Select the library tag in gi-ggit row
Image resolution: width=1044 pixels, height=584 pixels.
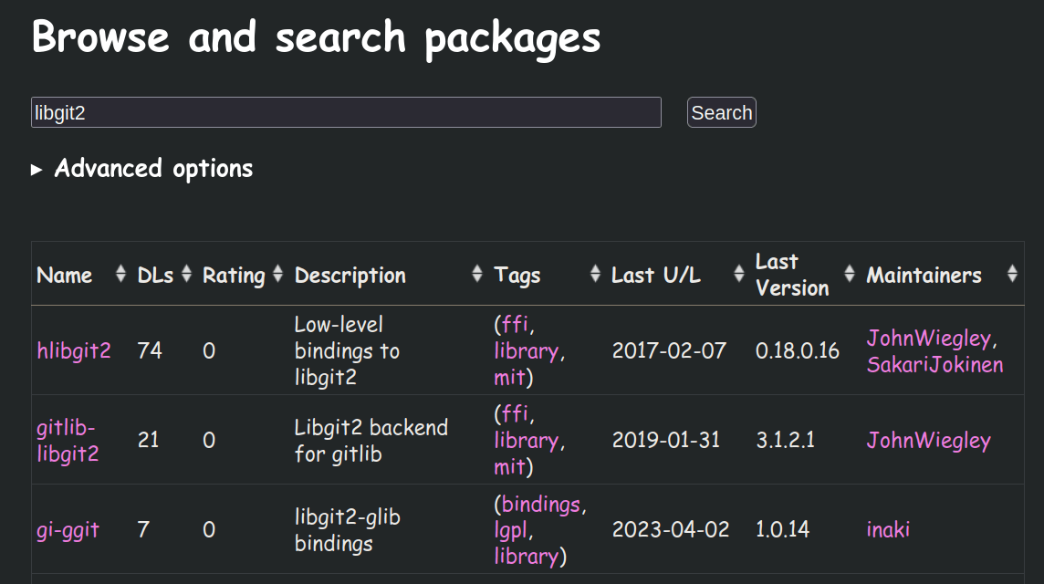pyautogui.click(x=526, y=556)
